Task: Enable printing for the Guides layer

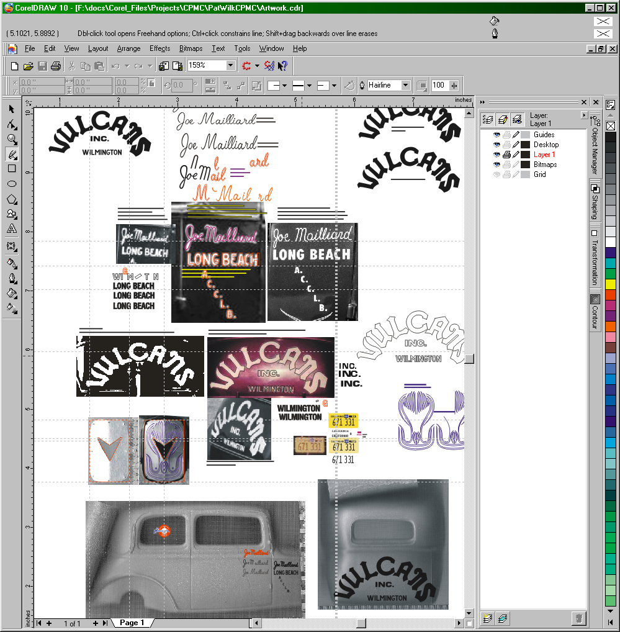Action: 507,135
